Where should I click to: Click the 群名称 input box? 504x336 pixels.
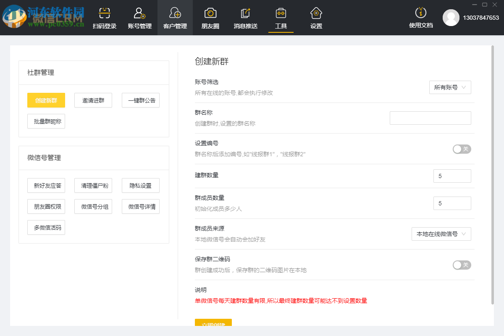(x=430, y=118)
